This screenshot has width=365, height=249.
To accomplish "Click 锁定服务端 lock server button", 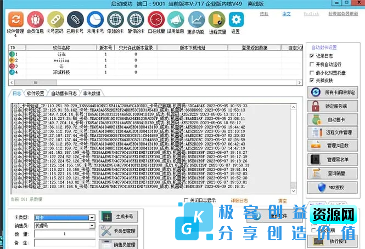I will (x=333, y=106).
